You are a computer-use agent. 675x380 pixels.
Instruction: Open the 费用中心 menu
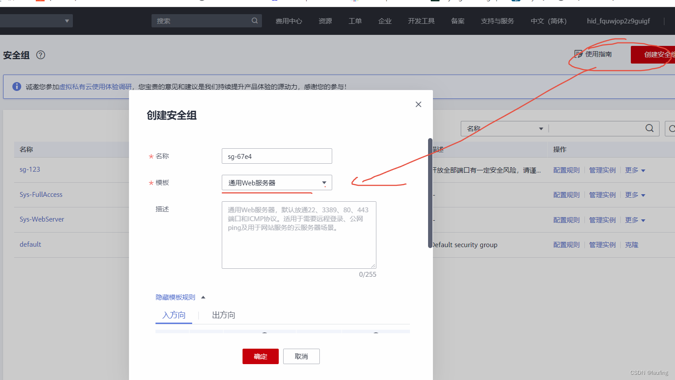click(289, 21)
